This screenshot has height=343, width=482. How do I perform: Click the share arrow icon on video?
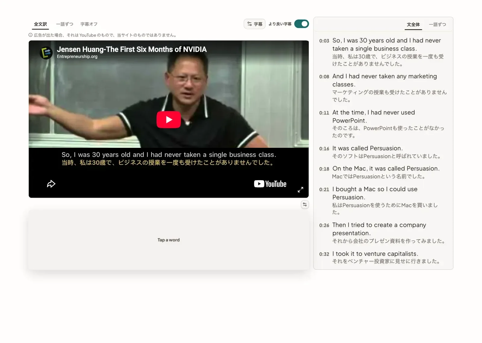[51, 184]
